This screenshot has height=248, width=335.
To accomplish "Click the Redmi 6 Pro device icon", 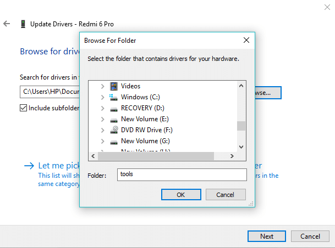I will pos(23,24).
